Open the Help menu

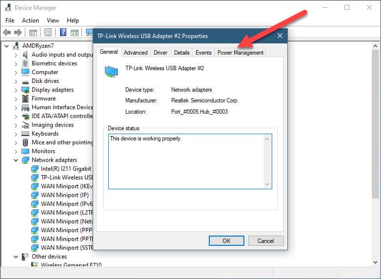(73, 20)
